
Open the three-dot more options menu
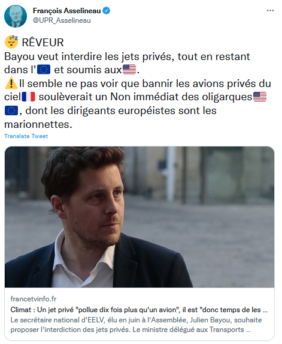click(270, 11)
